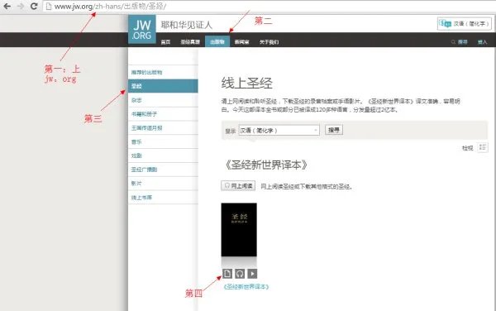Click the 《圣经新世界译本》 section heading
The width and height of the screenshot is (496, 311).
point(265,165)
